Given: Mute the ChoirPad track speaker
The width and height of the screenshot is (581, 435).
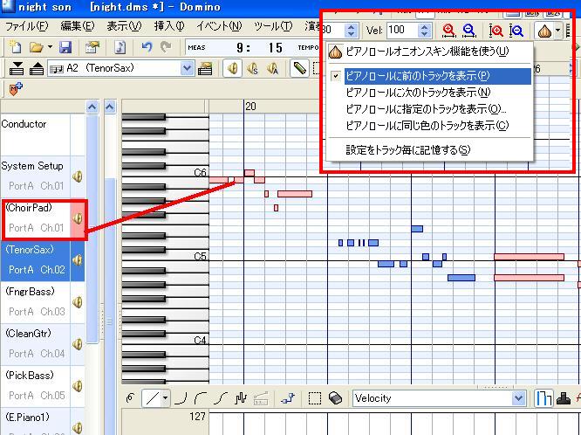Looking at the screenshot, I should coord(78,218).
